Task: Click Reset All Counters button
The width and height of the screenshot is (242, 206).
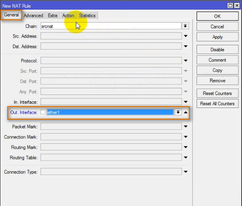Action: coord(217,104)
